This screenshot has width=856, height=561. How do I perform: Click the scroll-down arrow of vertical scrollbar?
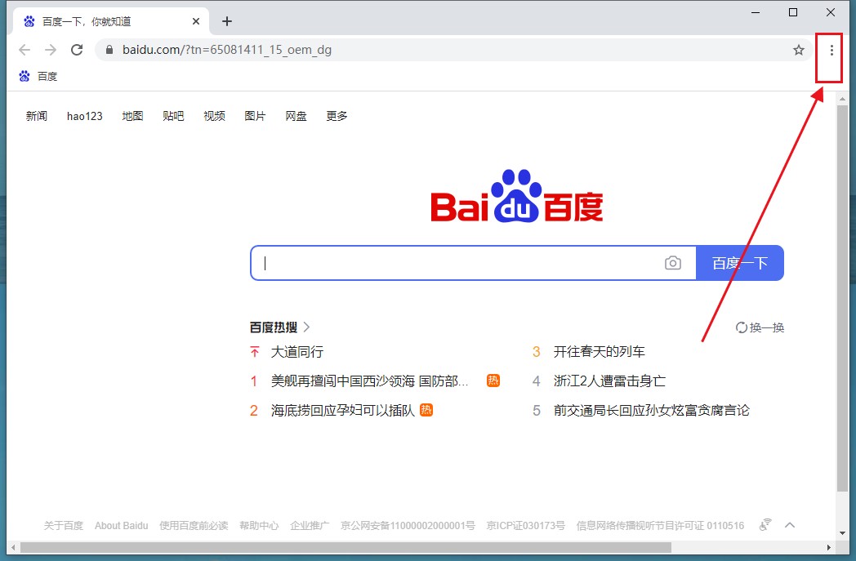point(842,533)
